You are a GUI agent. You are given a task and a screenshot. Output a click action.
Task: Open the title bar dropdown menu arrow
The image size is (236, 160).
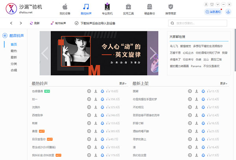[218, 4]
